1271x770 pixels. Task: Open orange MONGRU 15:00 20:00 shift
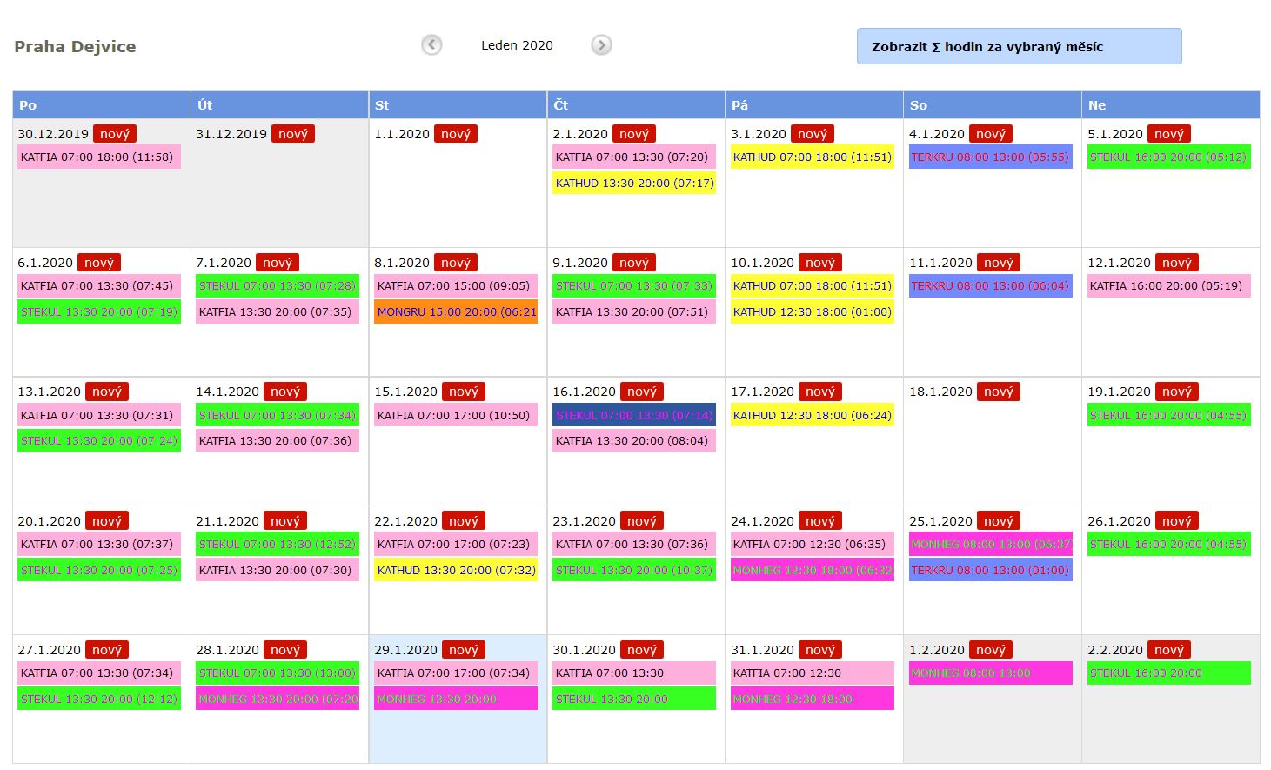(456, 312)
